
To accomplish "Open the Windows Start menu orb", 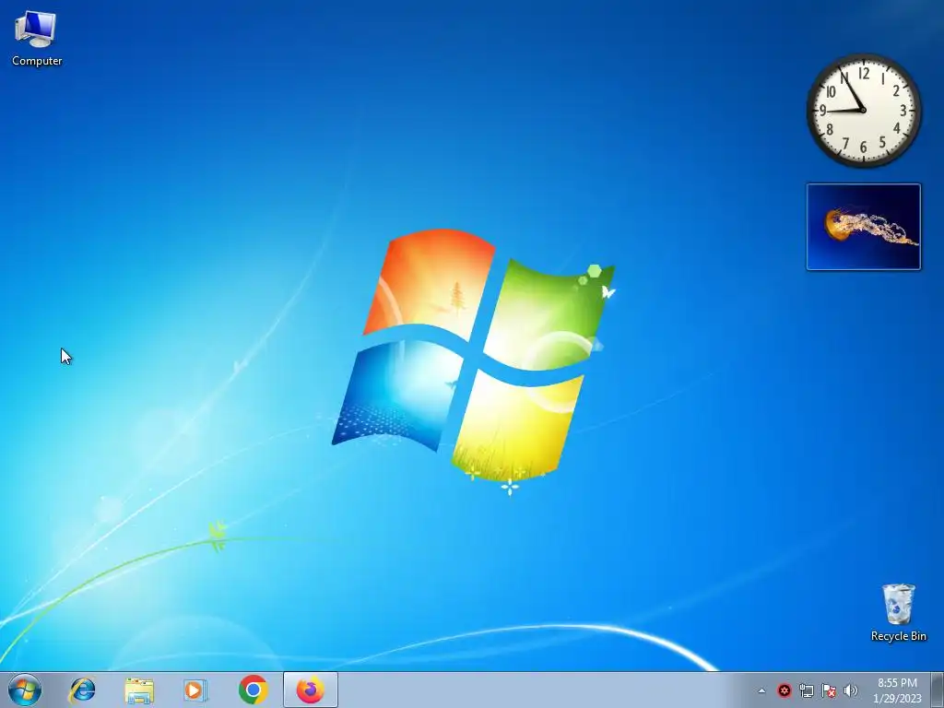I will 25,690.
